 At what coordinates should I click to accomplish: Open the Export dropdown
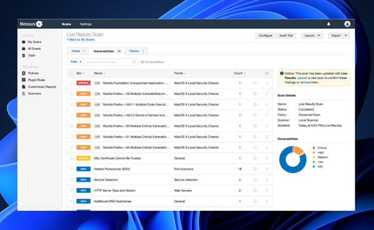(339, 36)
